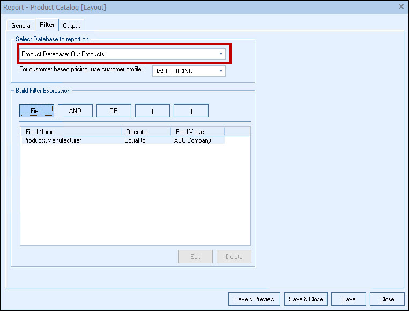Click the Field Name column header
This screenshot has height=311, width=409.
70,131
